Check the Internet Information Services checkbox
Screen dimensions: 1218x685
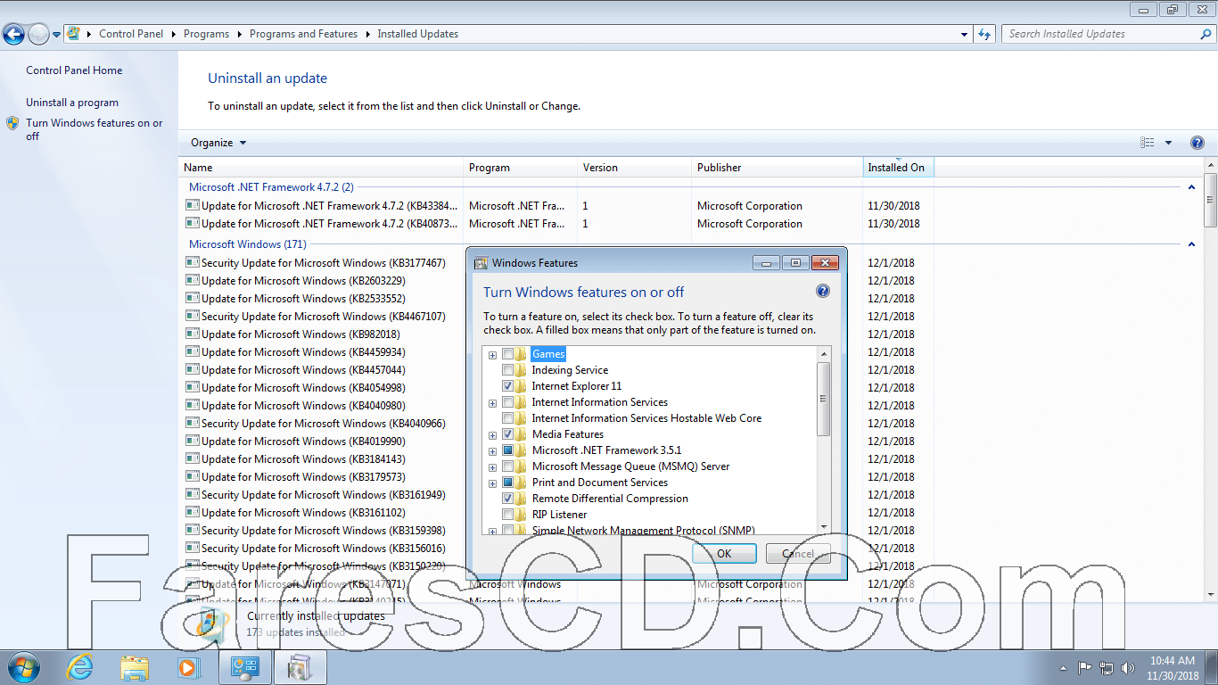507,402
